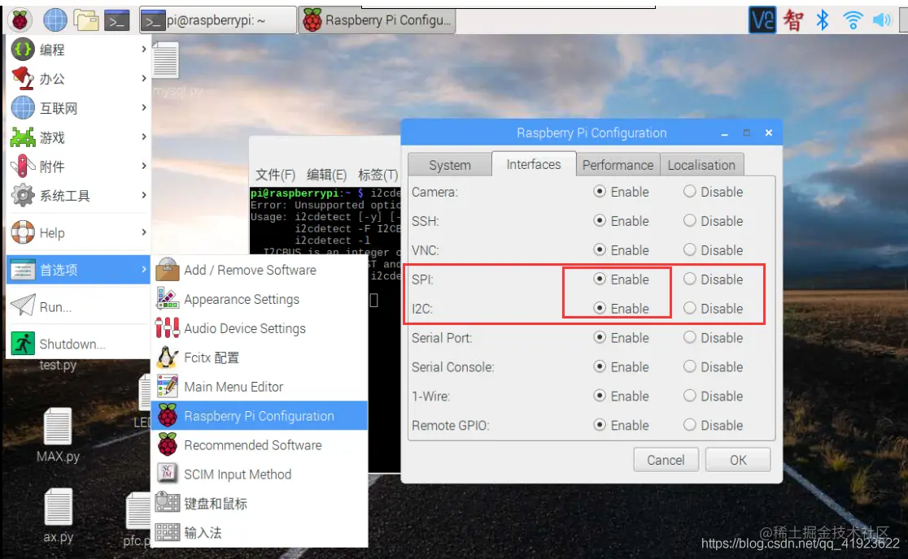Image resolution: width=908 pixels, height=559 pixels.
Task: Click the 系统工具 gear icon
Action: [x=23, y=195]
